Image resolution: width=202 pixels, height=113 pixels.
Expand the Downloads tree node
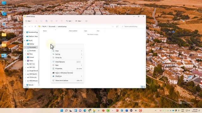point(26,51)
